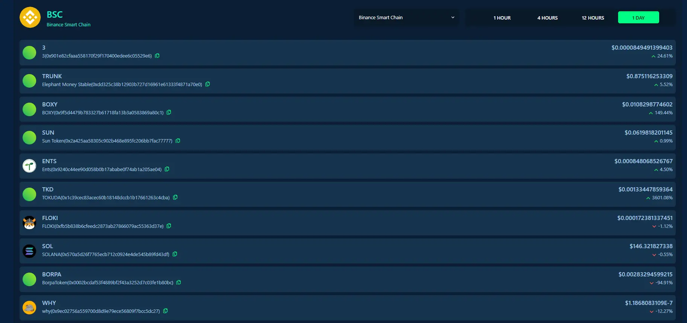
Task: Select the active 1 DAY timeframe button
Action: (638, 18)
